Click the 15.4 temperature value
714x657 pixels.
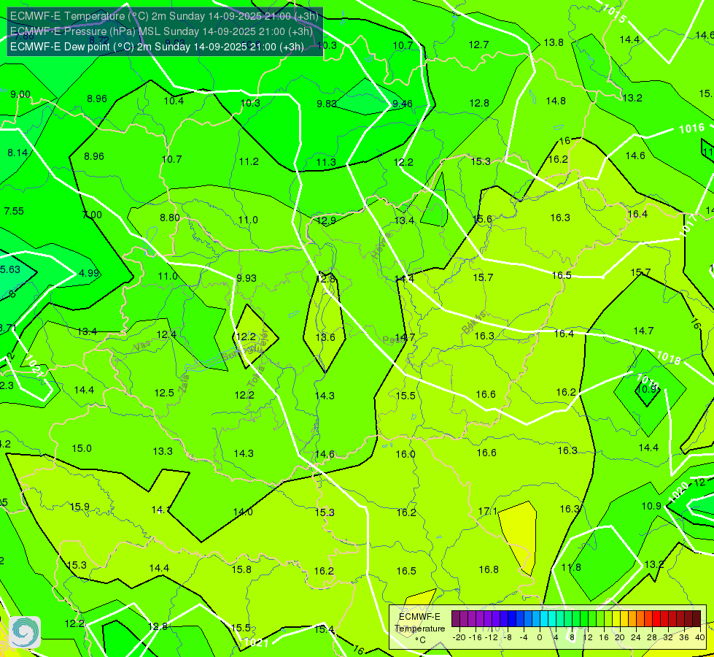tap(325, 629)
